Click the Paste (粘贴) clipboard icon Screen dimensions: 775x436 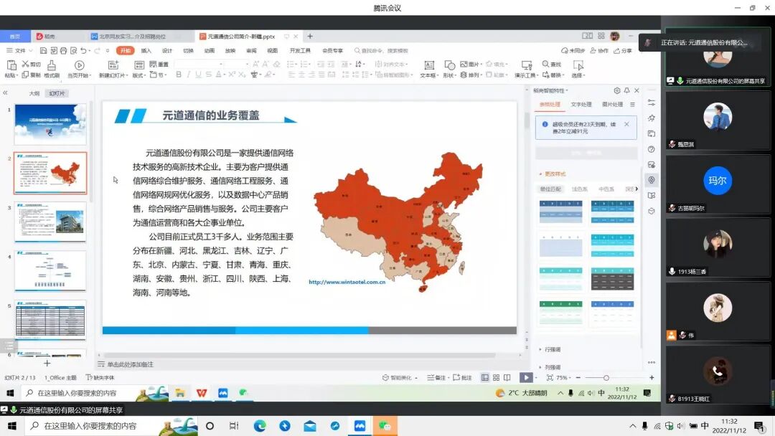coord(11,66)
